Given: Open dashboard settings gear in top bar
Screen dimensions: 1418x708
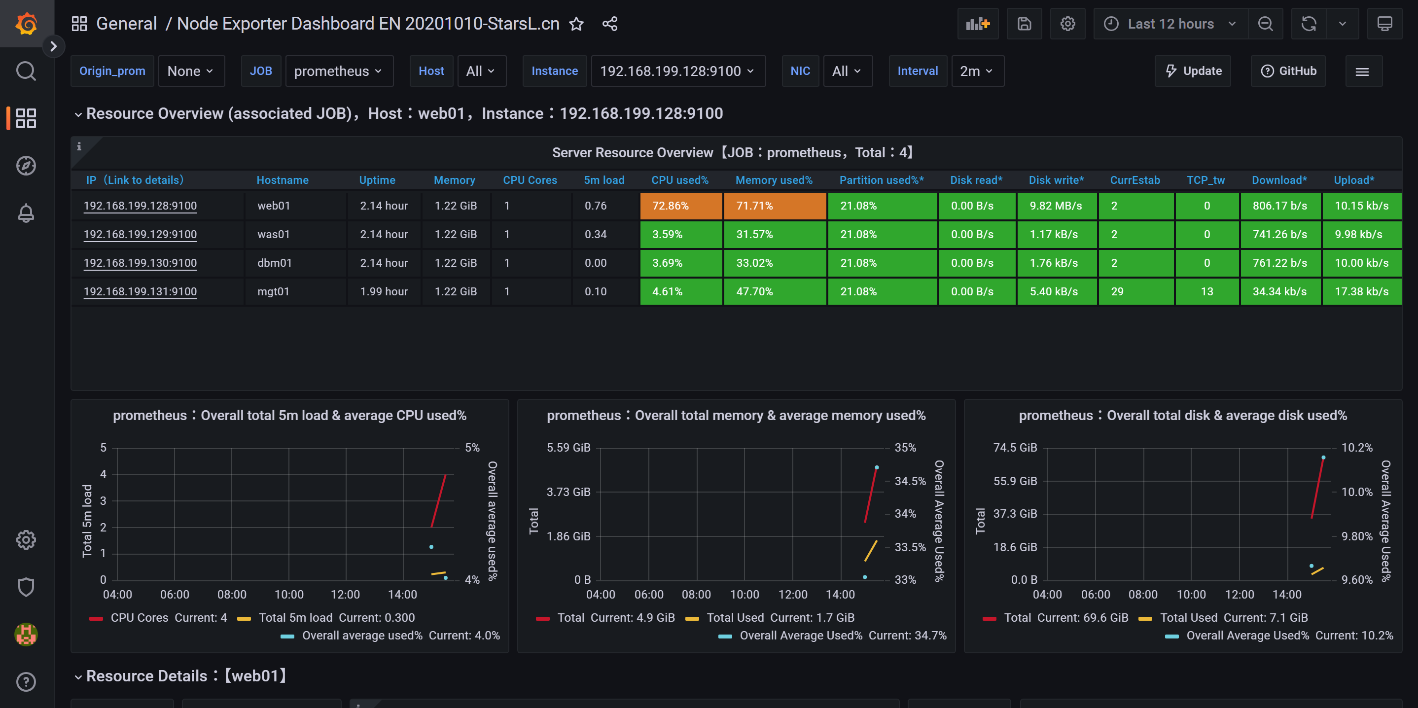Looking at the screenshot, I should click(x=1067, y=24).
